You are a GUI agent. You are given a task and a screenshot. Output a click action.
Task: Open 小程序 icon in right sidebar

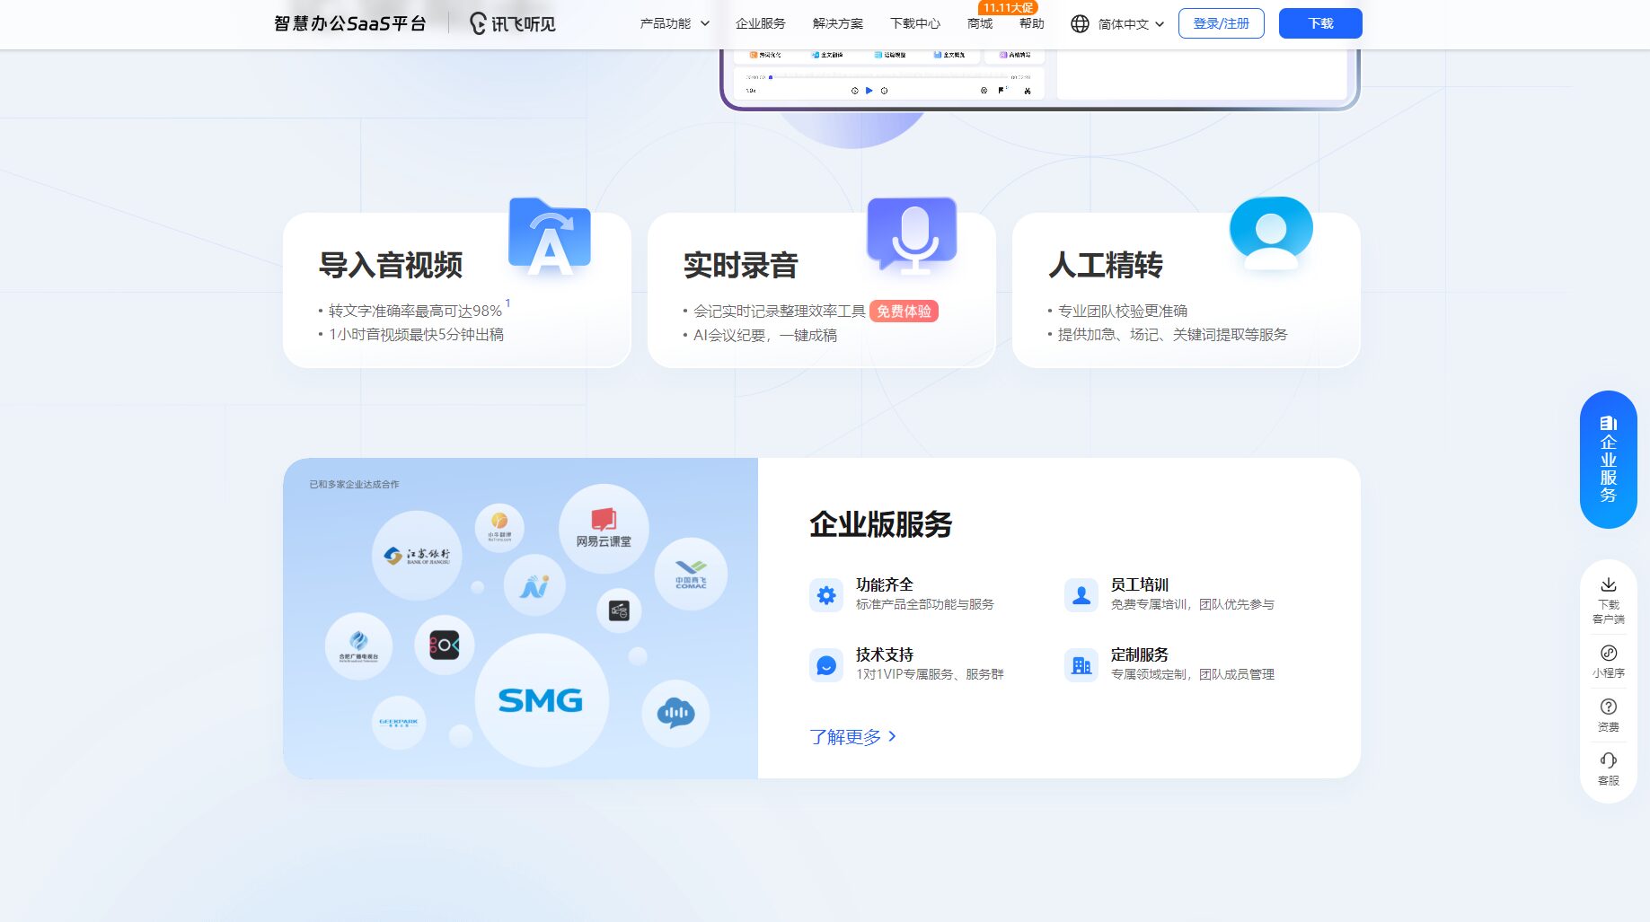[x=1609, y=653]
